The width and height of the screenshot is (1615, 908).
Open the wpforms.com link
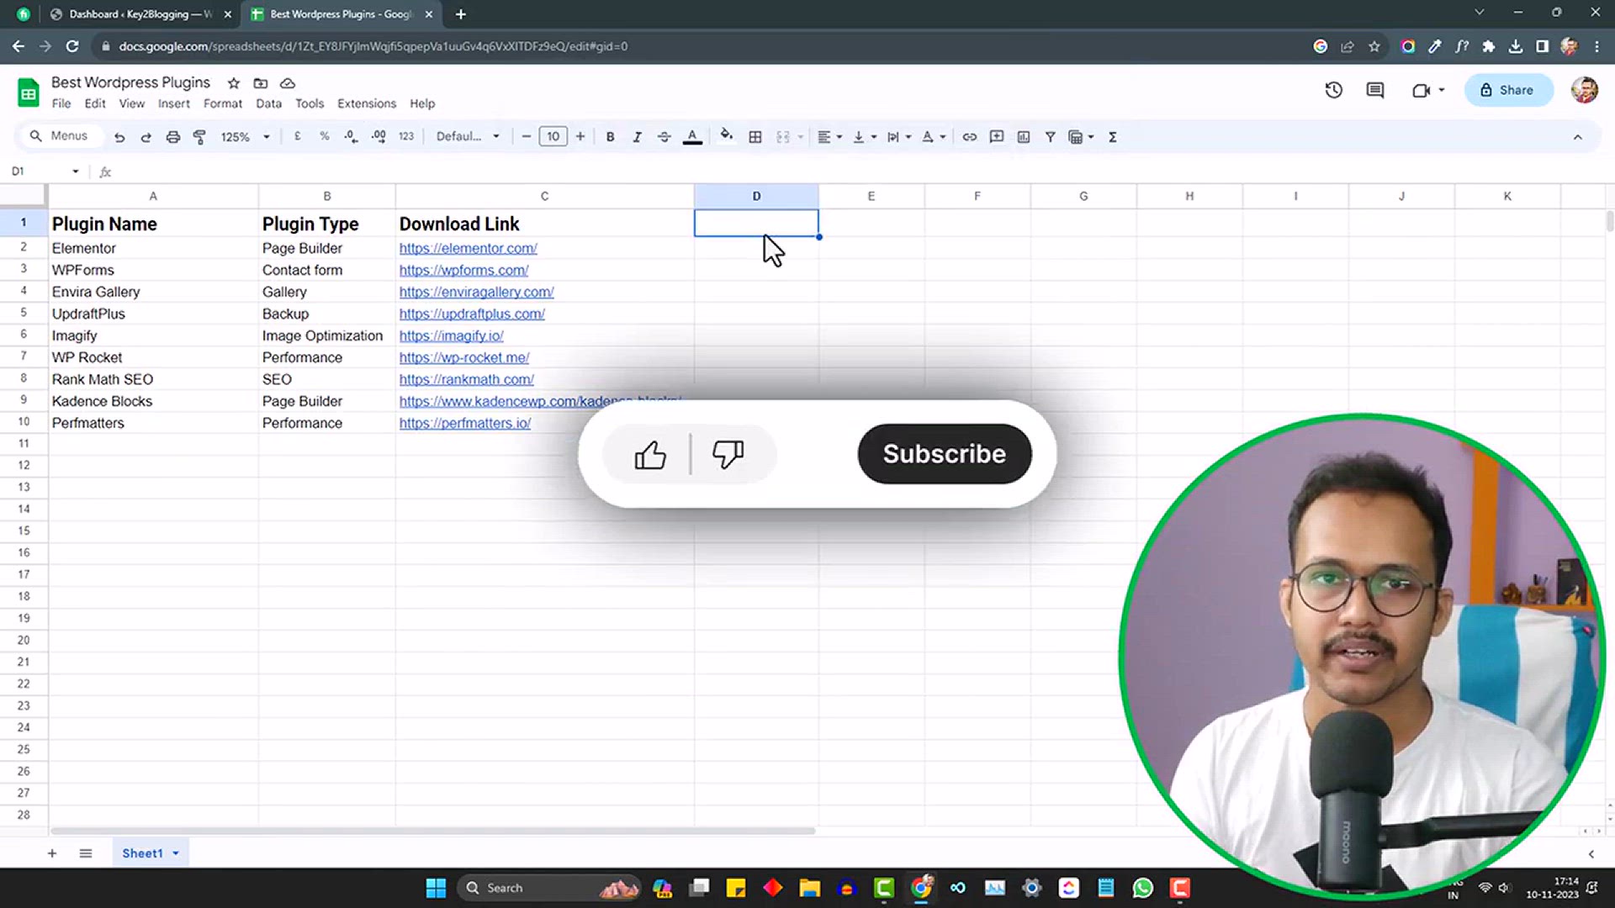pos(463,271)
